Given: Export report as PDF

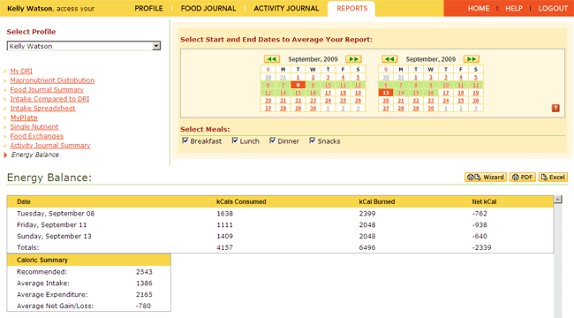Looking at the screenshot, I should [x=523, y=178].
